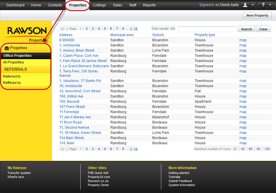This screenshot has width=276, height=193.
Task: Click the Search button
Action: pyautogui.click(x=246, y=29)
